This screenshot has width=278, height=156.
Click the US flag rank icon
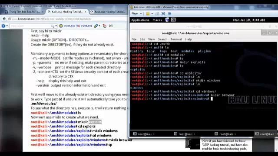78,26
